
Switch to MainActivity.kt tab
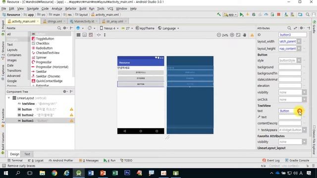click(x=84, y=21)
